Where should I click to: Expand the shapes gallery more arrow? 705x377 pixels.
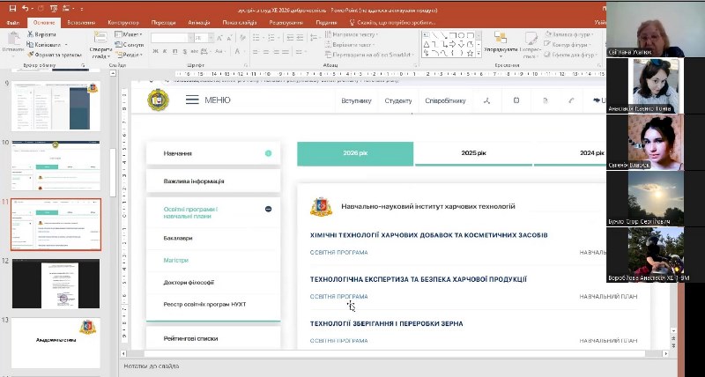tap(479, 54)
